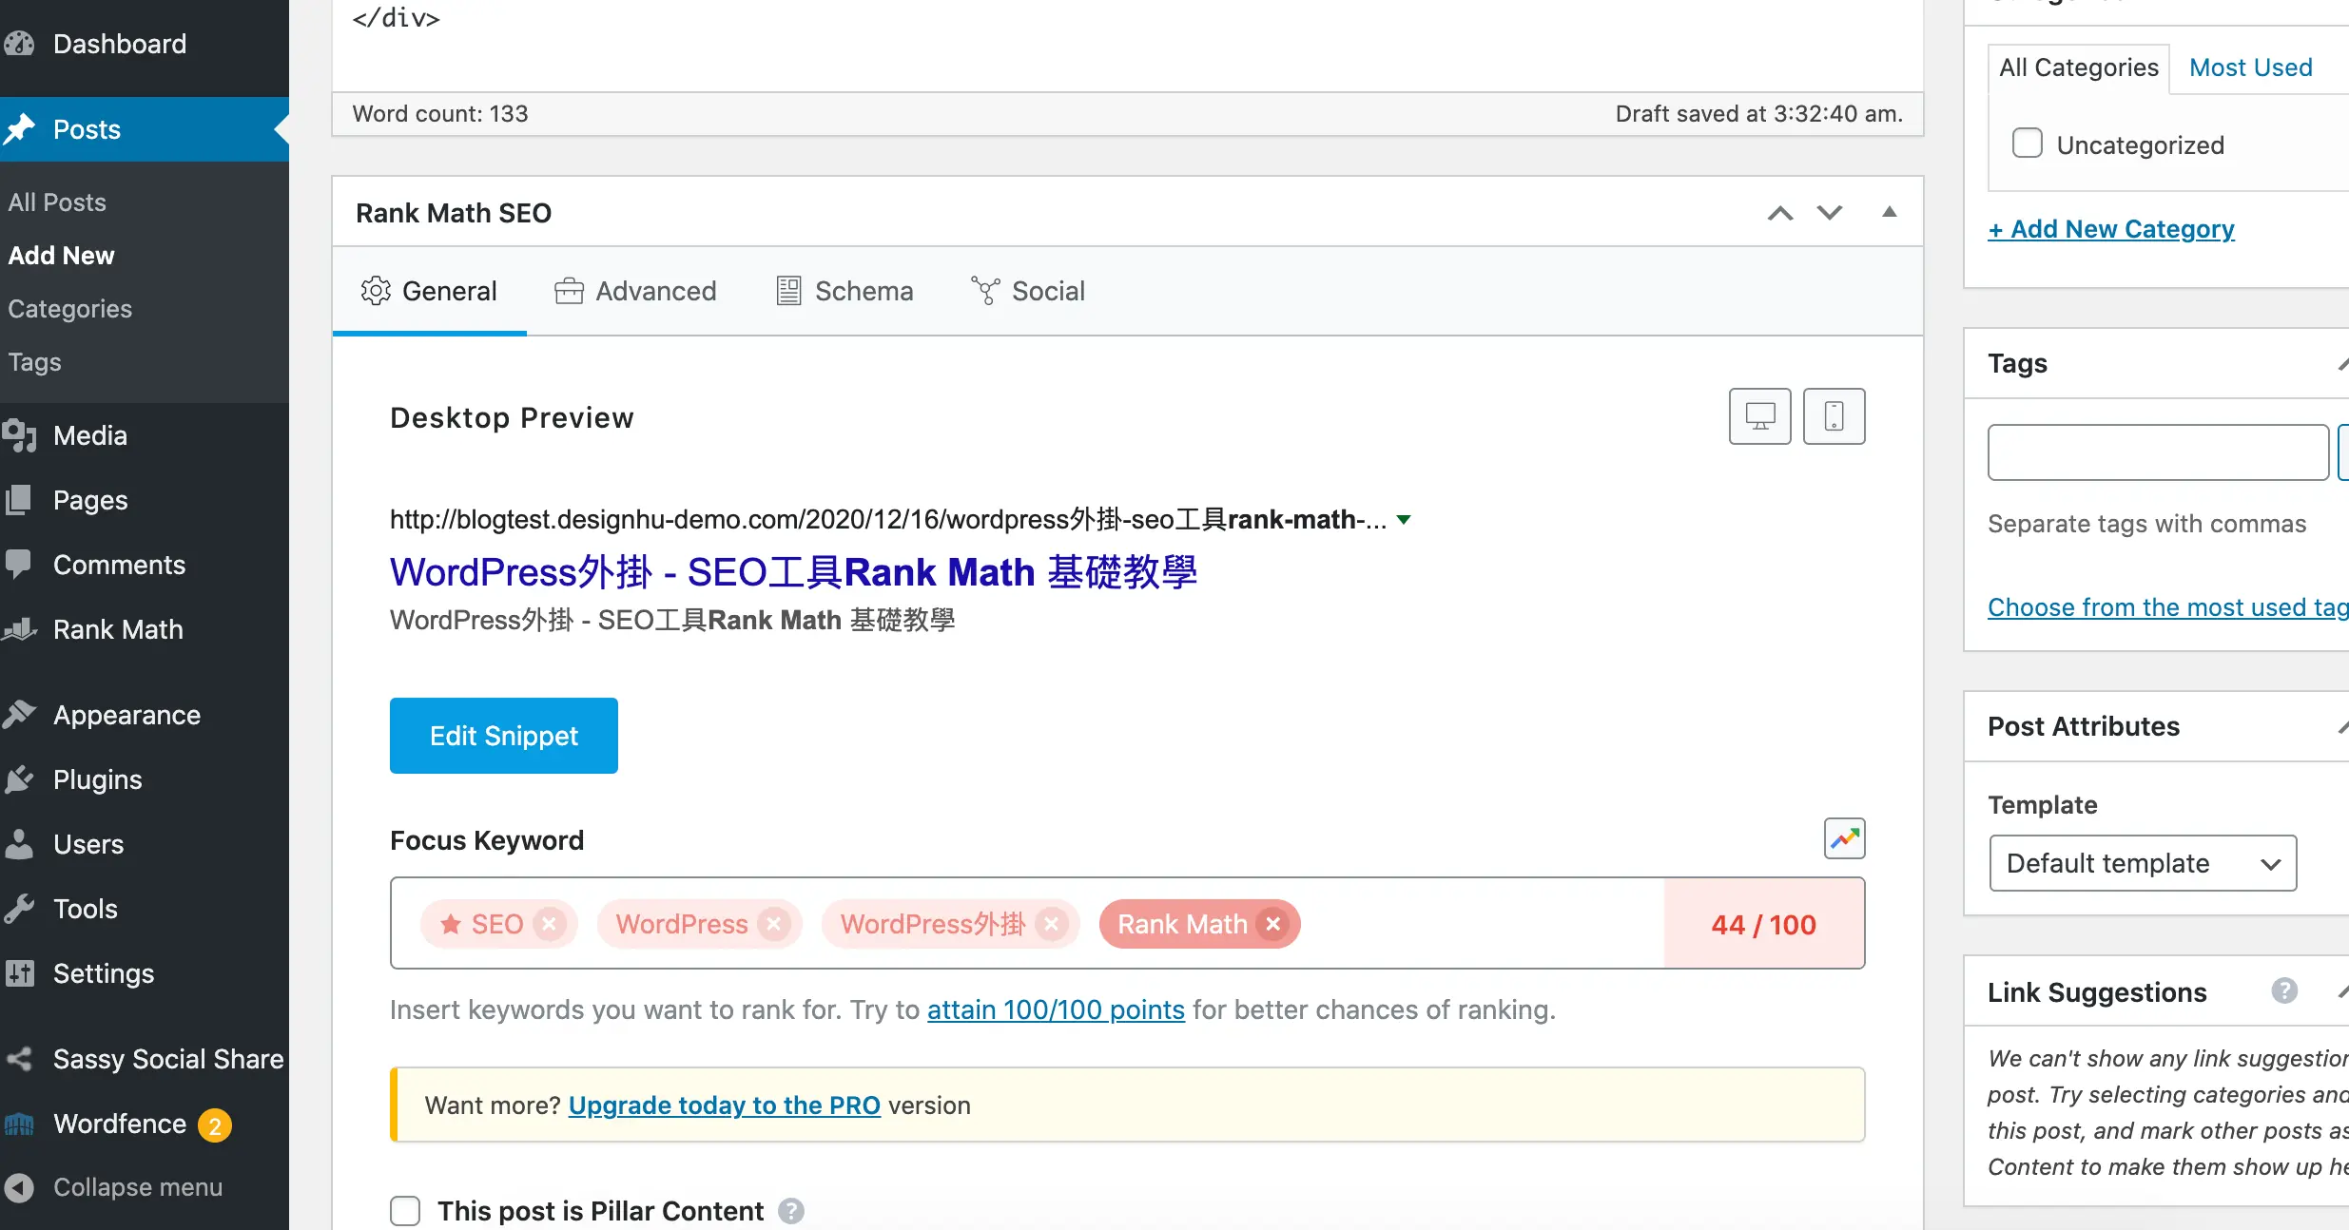
Task: Open Tools in the sidebar
Action: [x=145, y=909]
